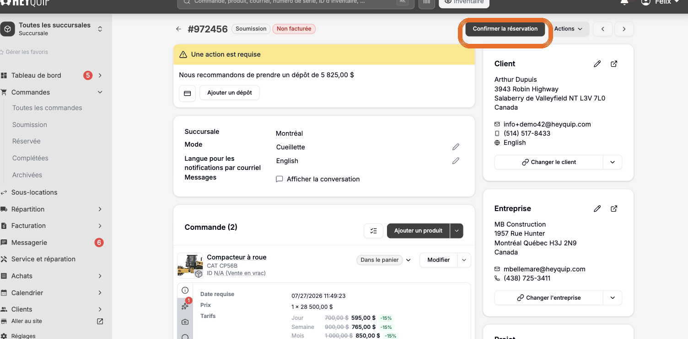Screen dimensions: 688x339
Task: Click the credit card icon beside Ajouter un dépôt
Action: [x=187, y=93]
